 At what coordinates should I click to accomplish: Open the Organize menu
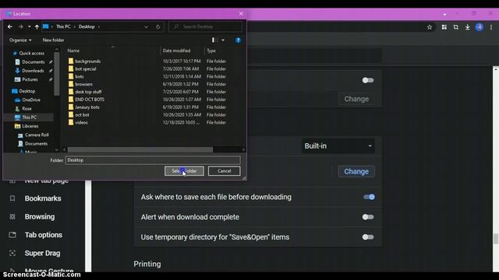click(x=20, y=40)
